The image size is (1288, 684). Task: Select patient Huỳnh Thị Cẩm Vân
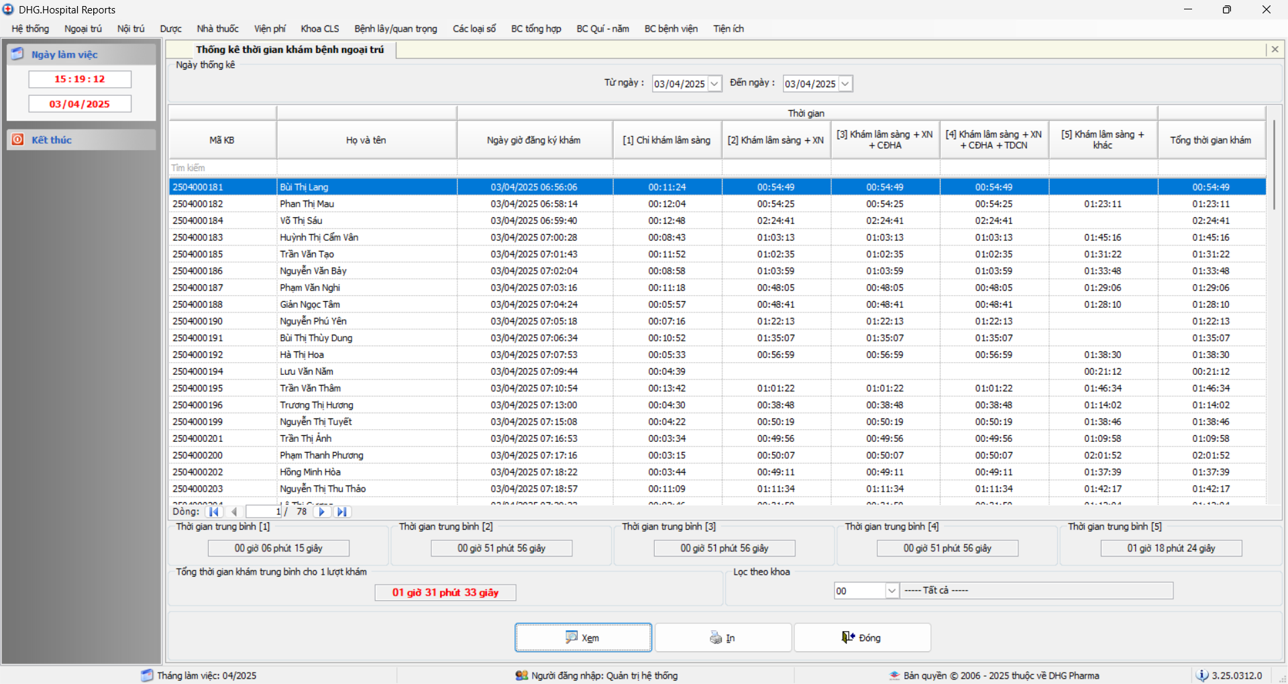click(x=717, y=237)
